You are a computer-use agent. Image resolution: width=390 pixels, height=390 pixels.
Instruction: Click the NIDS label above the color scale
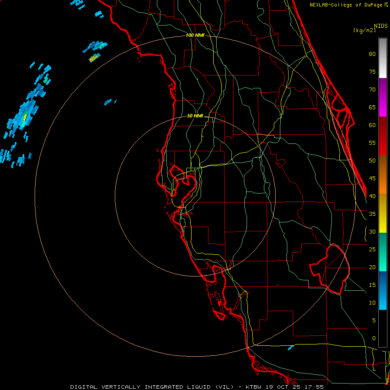point(380,26)
